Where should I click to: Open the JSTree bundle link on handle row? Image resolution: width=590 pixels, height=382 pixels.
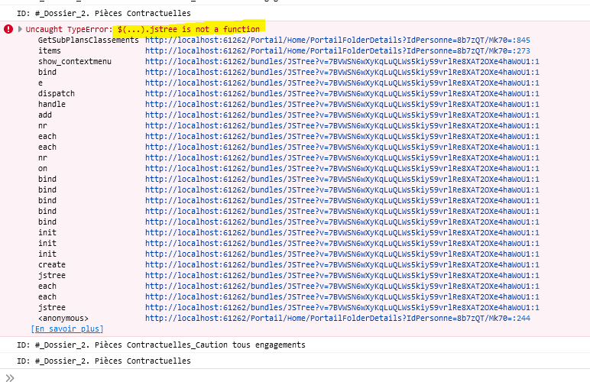coord(342,104)
